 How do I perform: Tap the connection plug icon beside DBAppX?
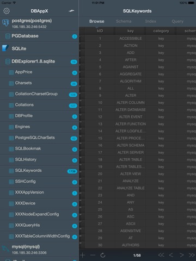click(71, 11)
